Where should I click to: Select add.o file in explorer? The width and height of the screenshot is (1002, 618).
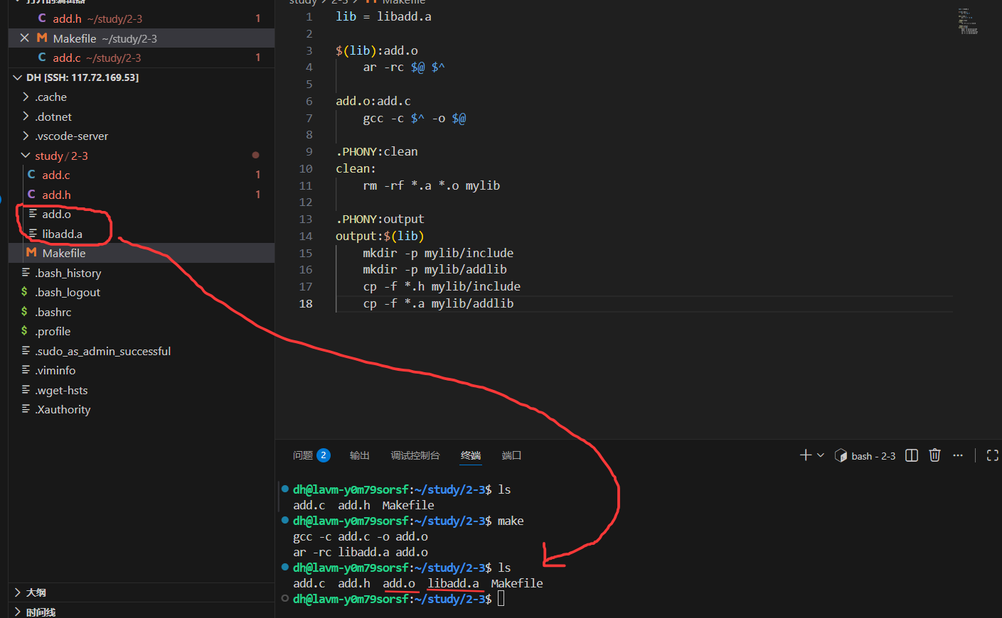[x=142, y=214]
